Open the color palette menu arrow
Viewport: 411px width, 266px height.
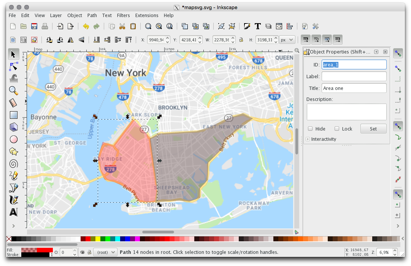(x=403, y=239)
